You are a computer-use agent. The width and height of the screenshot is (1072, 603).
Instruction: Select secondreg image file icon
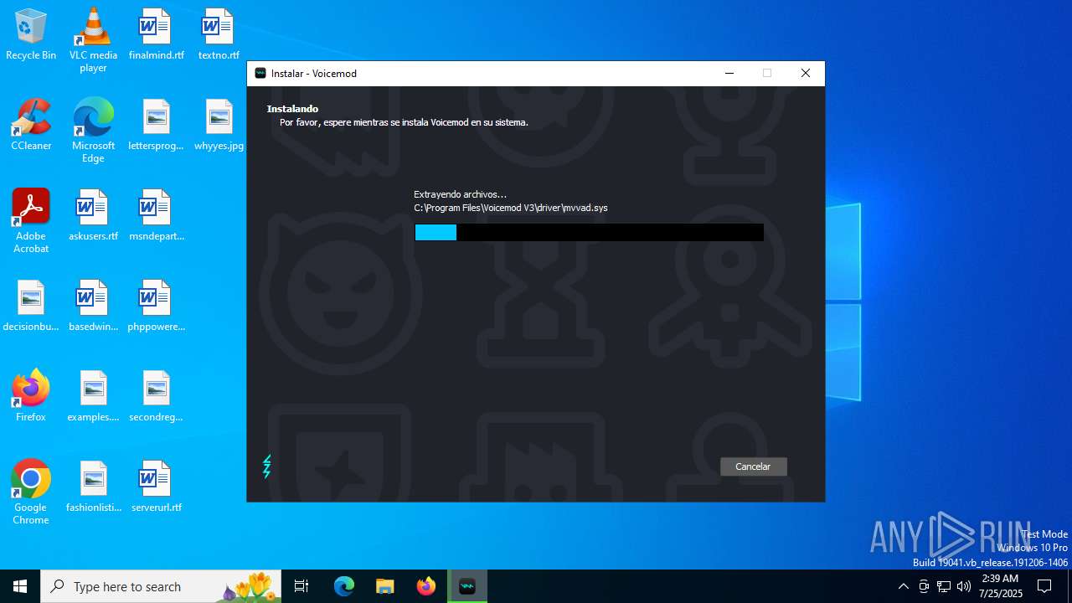pyautogui.click(x=156, y=397)
